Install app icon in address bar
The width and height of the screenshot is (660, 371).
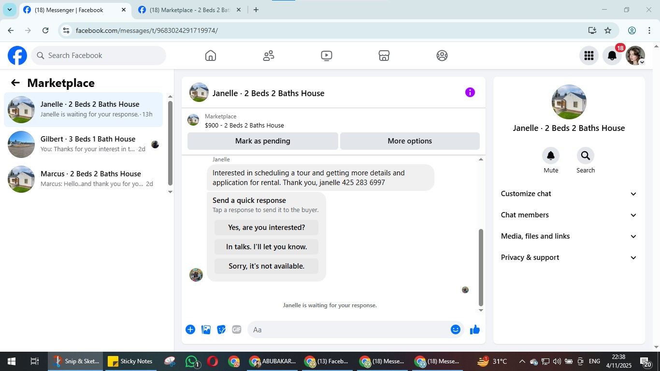coord(592,30)
